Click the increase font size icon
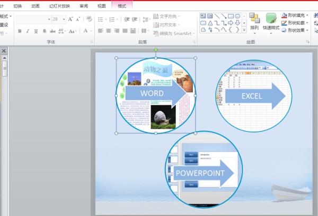The height and width of the screenshot is (216, 318). pyautogui.click(x=70, y=19)
